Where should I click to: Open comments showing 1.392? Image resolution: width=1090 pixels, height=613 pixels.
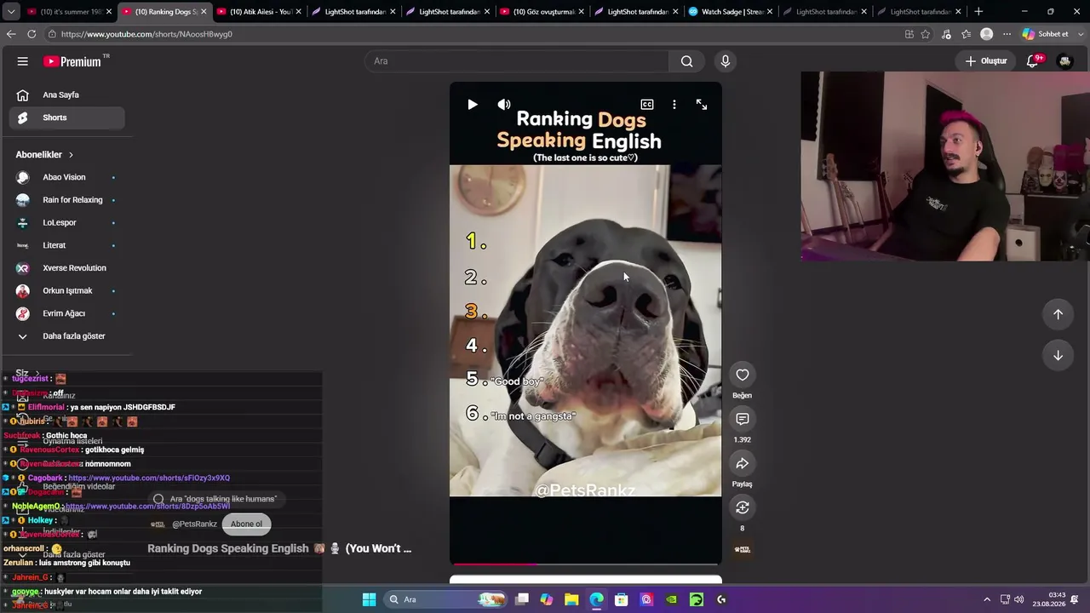[743, 419]
